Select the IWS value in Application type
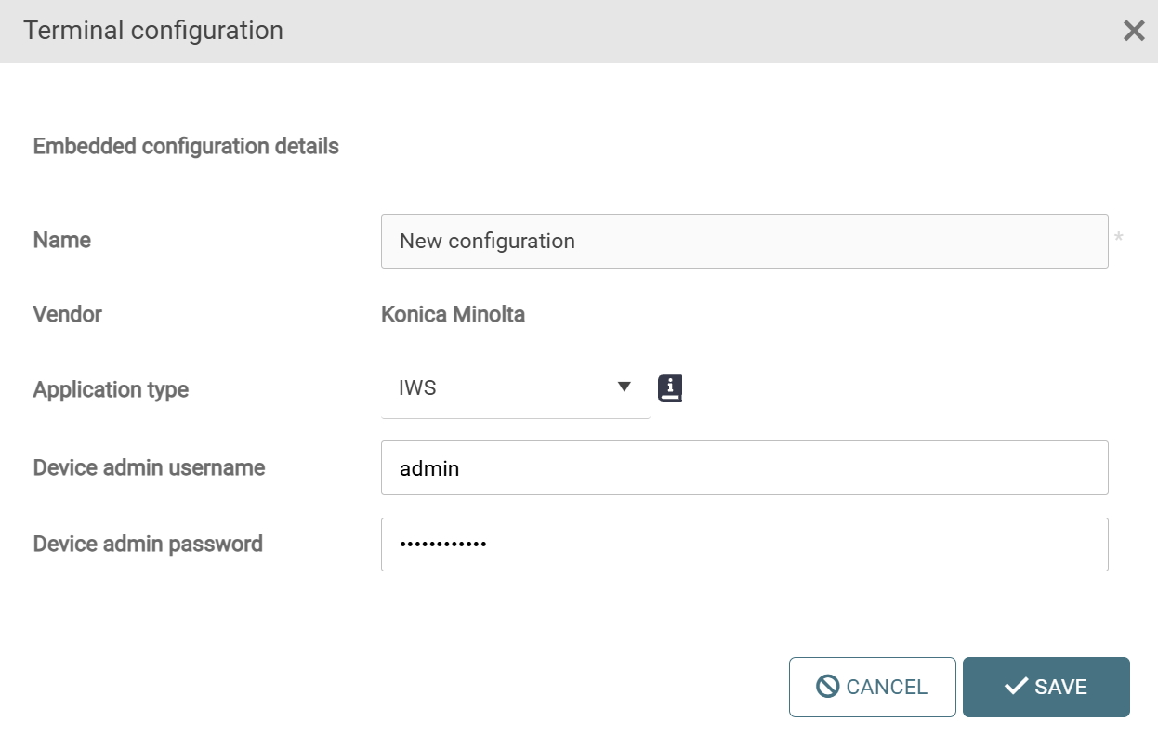The image size is (1158, 748). point(418,388)
